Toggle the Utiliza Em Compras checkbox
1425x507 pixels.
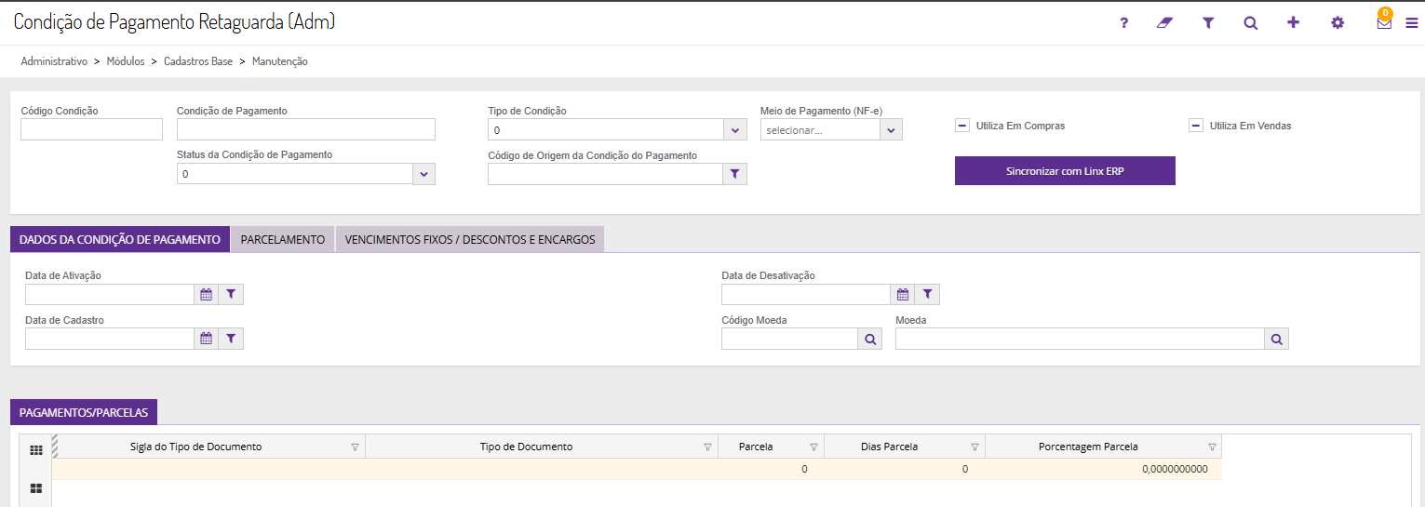tap(962, 126)
